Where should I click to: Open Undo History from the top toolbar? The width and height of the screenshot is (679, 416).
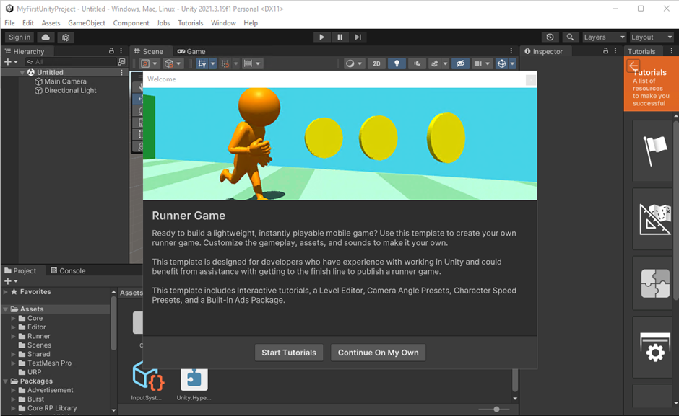point(550,37)
